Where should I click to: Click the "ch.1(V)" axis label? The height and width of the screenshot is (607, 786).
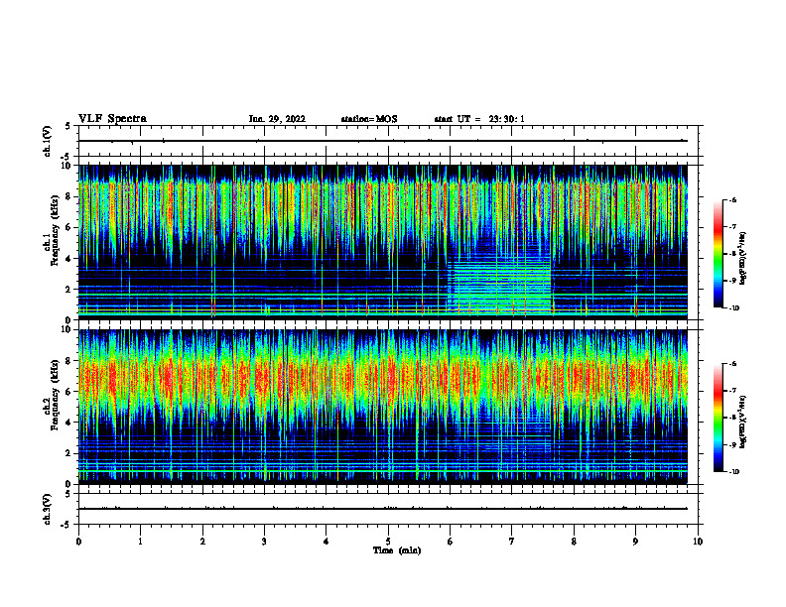click(47, 141)
